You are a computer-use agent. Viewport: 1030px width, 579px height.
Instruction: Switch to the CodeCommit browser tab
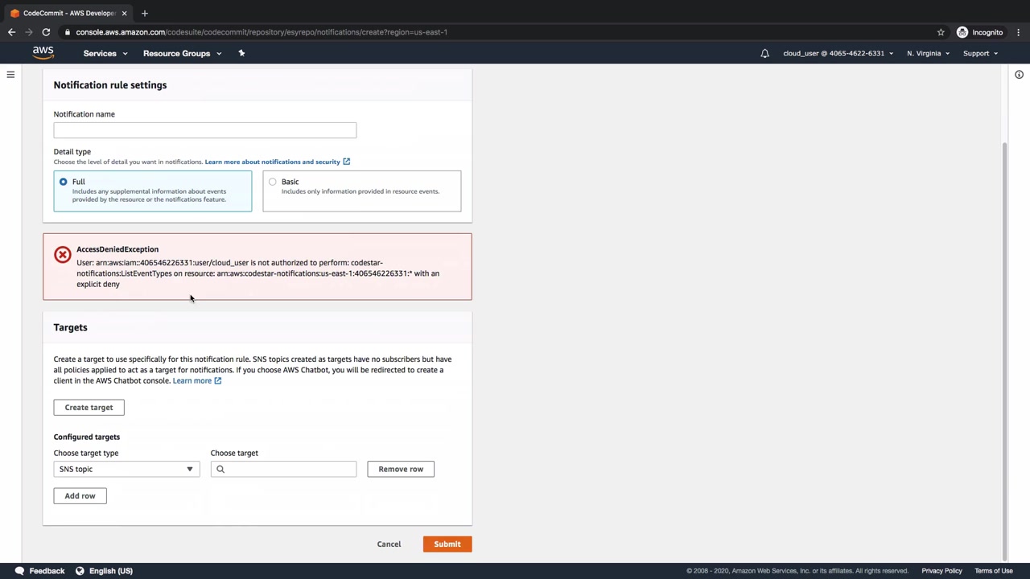click(68, 13)
